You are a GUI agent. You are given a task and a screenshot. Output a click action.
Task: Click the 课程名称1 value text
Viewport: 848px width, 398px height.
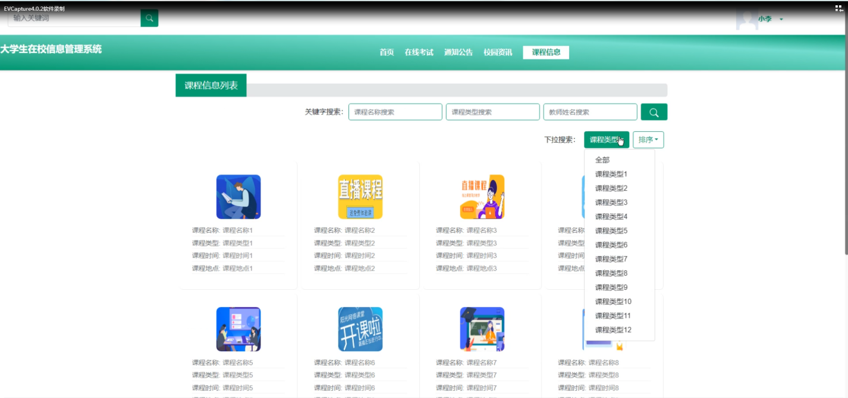pyautogui.click(x=238, y=230)
